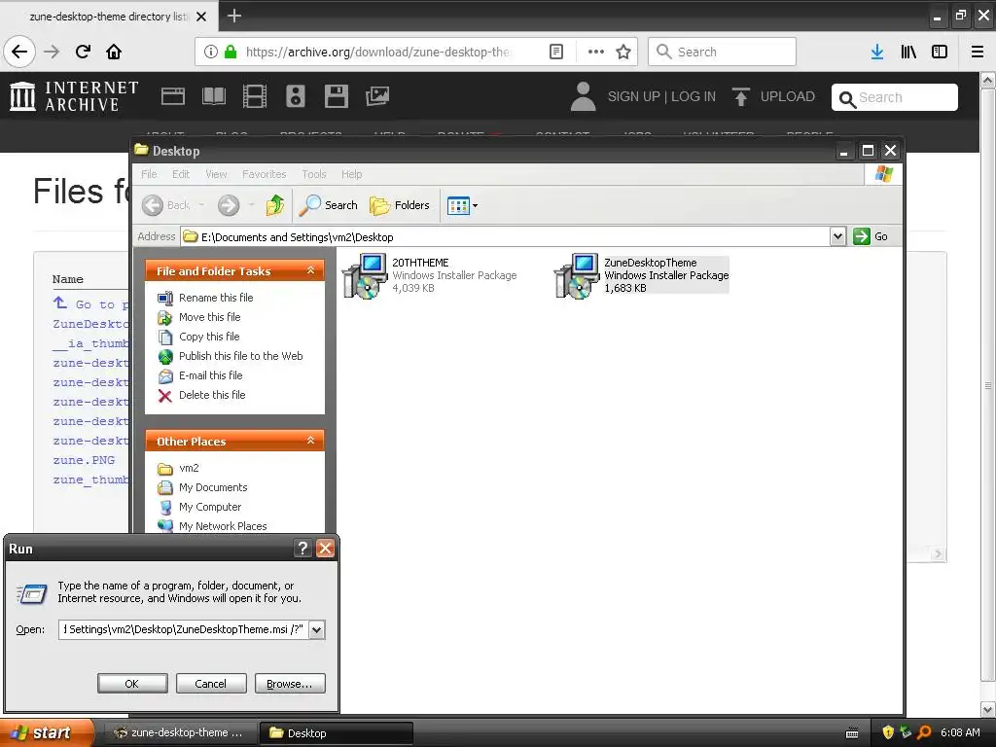Image resolution: width=996 pixels, height=747 pixels.
Task: Bookmark this page with star icon
Action: 623,52
